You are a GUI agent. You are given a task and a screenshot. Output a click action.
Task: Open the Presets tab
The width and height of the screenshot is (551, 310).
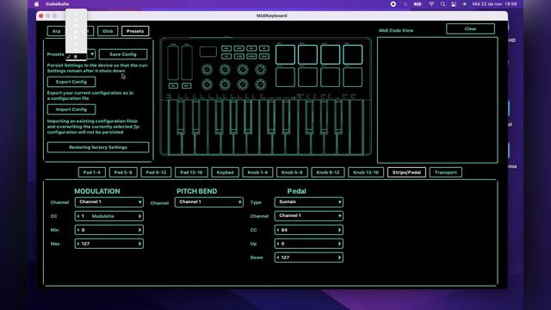coord(135,31)
